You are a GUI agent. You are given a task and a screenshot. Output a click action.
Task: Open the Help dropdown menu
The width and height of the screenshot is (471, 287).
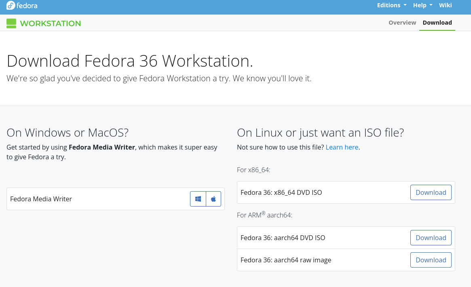(x=422, y=5)
